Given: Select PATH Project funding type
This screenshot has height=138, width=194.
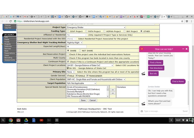Looking at the screenshot, I should pos(86,31).
